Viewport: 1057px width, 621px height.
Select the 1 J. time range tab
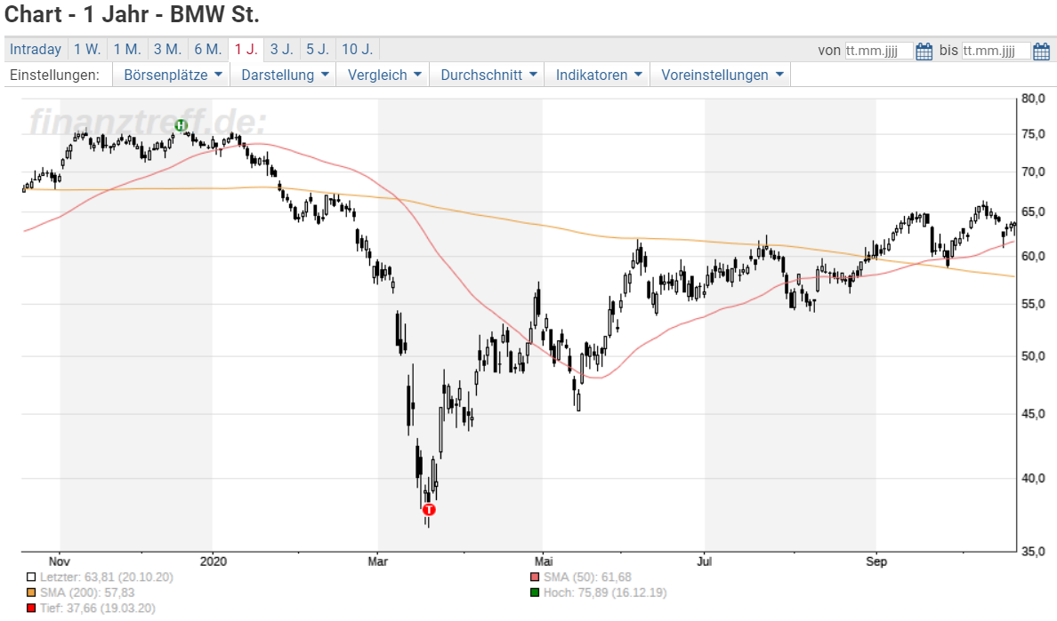pos(246,49)
